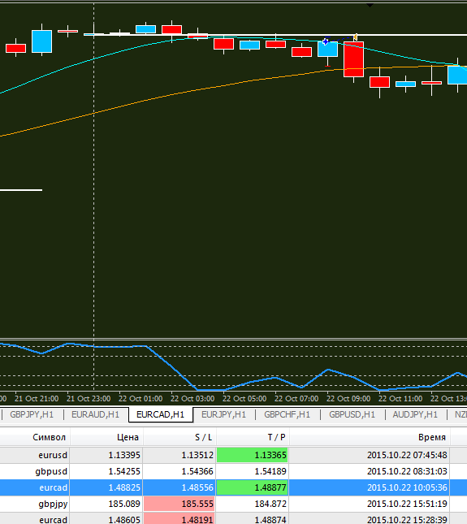The height and width of the screenshot is (524, 467).
Task: Switch to the EURAUD,H1 chart tab
Action: [95, 414]
